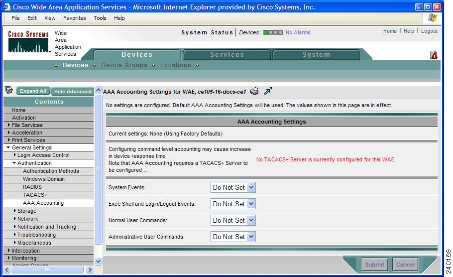The image size is (453, 277).
Task: Click the Cancel button
Action: coord(405,264)
